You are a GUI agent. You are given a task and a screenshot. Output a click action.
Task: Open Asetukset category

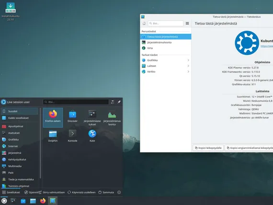[x=19, y=133]
